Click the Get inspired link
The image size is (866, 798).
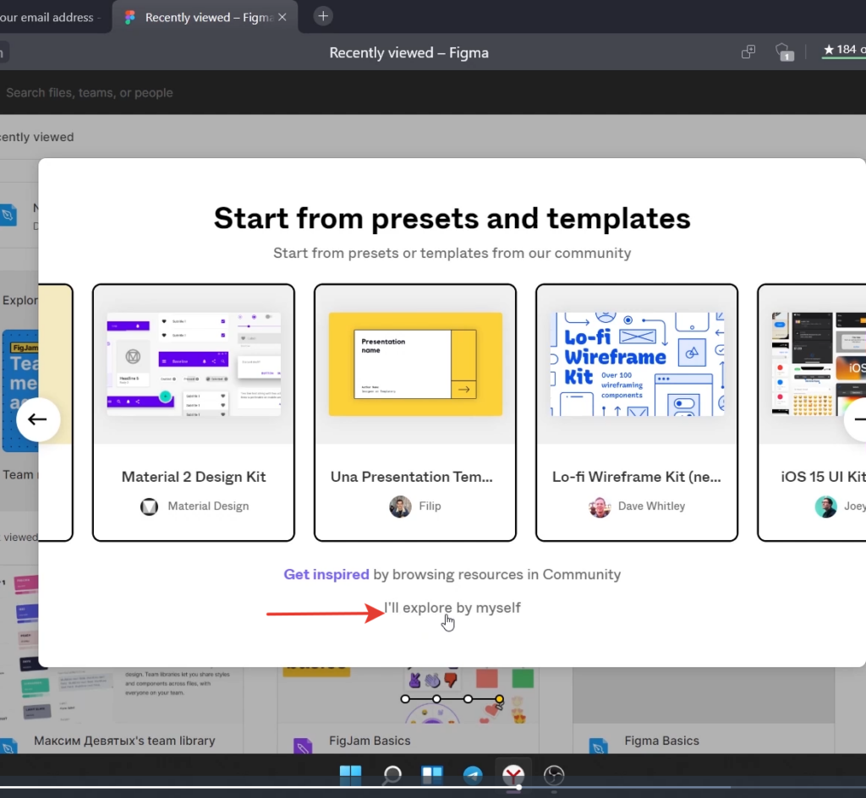(326, 575)
